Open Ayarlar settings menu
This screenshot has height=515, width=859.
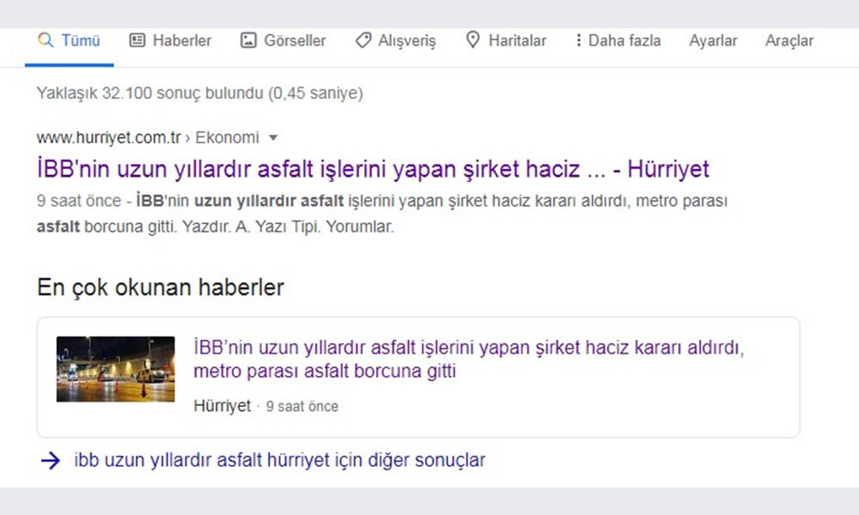coord(713,40)
